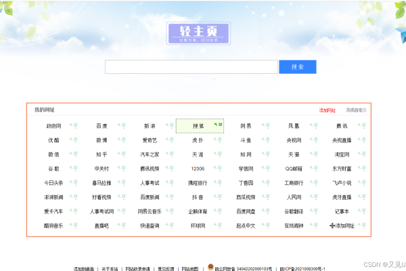Edit the 百度 entry with its wrench icon

pyautogui.click(x=119, y=125)
